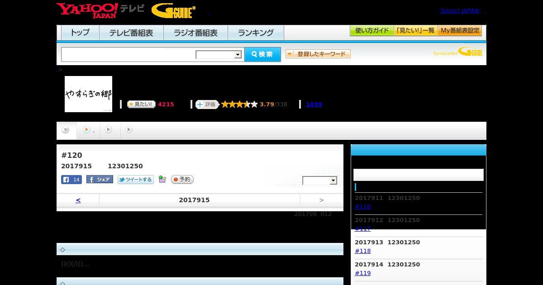543x285 pixels.
Task: Open the 1039 link
Action: [x=314, y=104]
